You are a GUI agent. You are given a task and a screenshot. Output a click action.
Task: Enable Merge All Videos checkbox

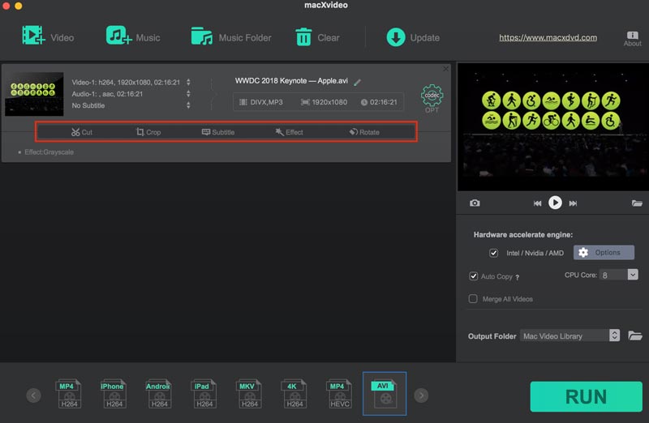pos(473,298)
